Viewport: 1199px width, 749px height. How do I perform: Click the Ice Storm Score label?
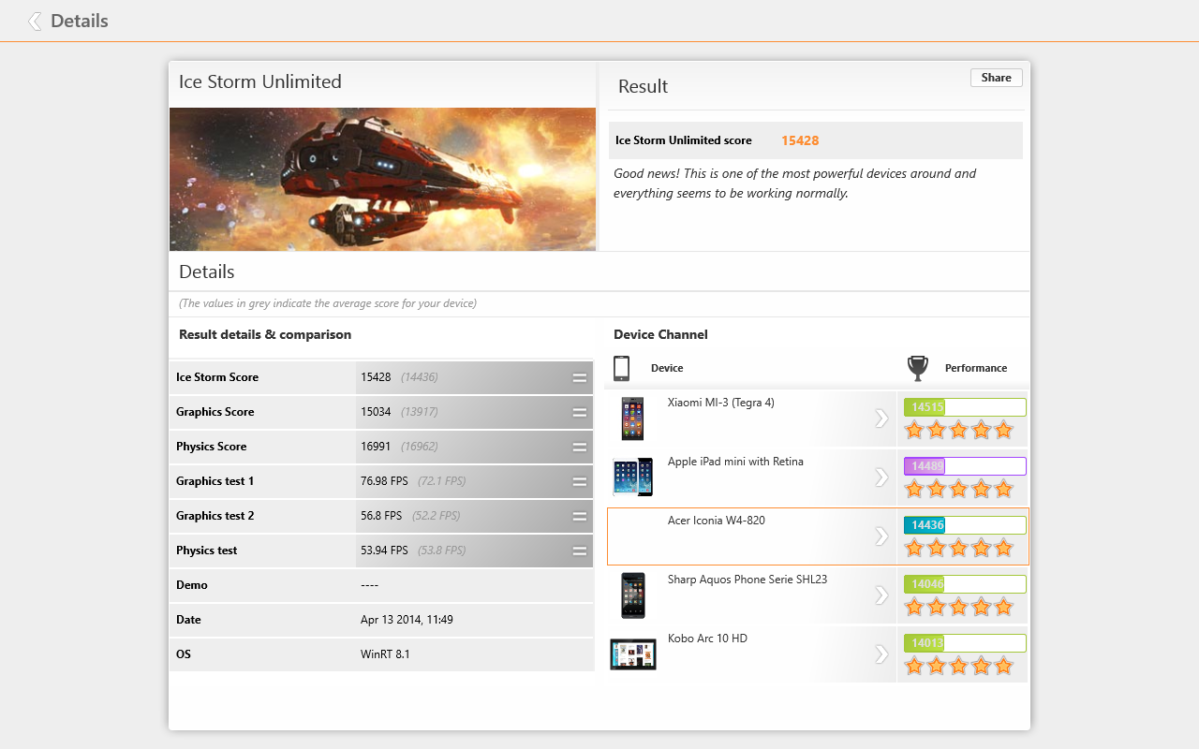point(217,377)
